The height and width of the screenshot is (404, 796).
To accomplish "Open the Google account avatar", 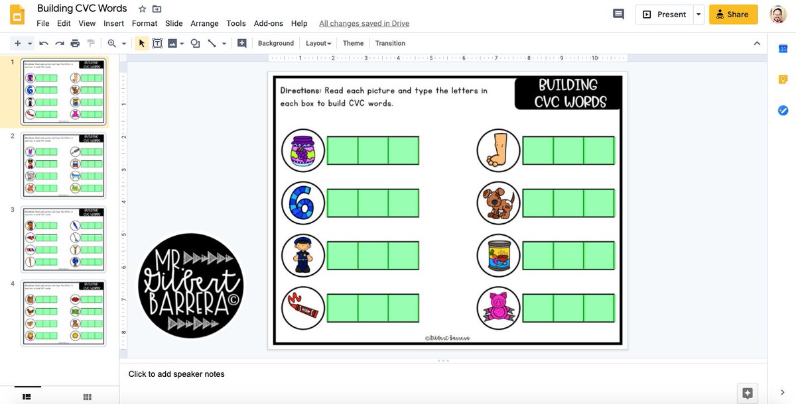I will pos(778,14).
